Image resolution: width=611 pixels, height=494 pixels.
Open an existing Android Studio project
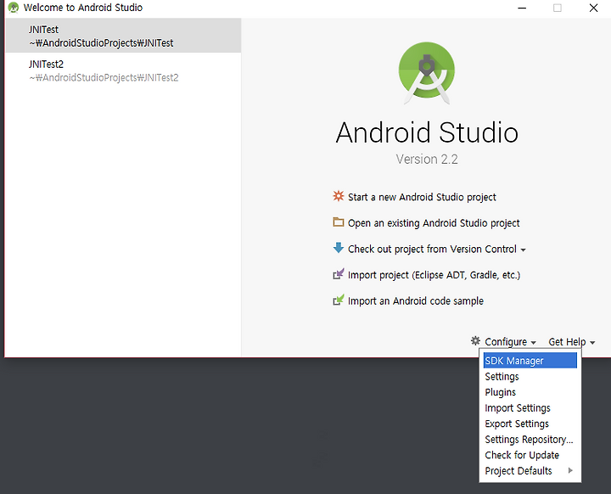click(434, 223)
